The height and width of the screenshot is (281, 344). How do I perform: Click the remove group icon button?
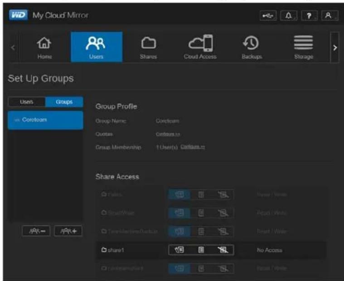pyautogui.click(x=36, y=231)
